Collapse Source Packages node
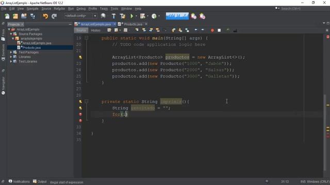This screenshot has height=185, width=330. click(11, 34)
